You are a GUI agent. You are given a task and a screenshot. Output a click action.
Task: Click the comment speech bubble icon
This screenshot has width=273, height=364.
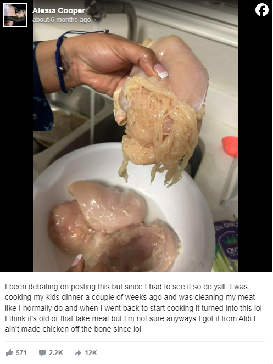[42, 353]
